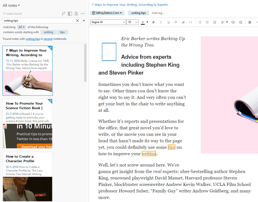Insert a numbered list

pyautogui.click(x=207, y=22)
